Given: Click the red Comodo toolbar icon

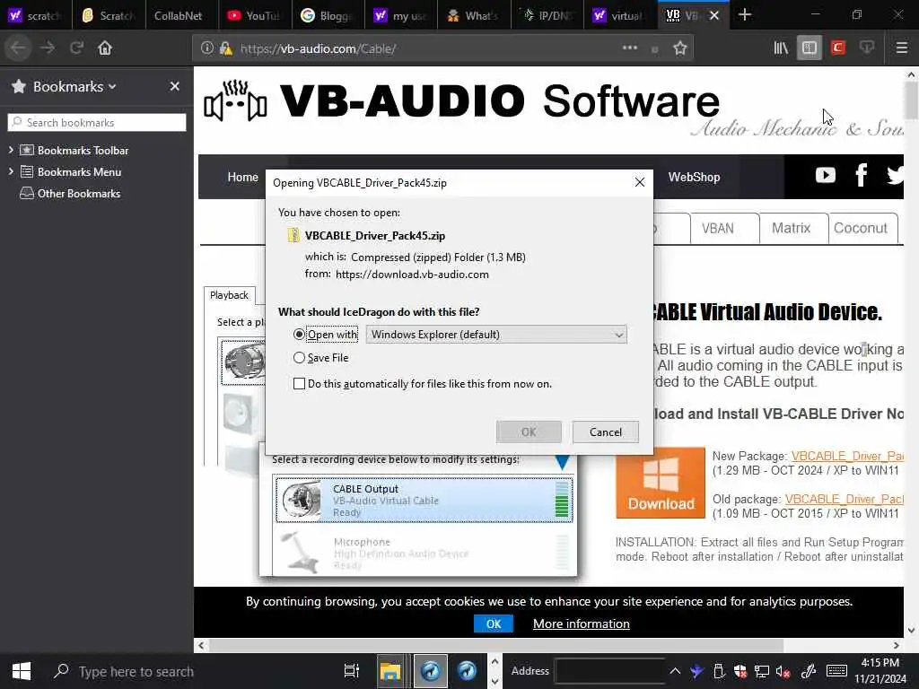Looking at the screenshot, I should [838, 48].
